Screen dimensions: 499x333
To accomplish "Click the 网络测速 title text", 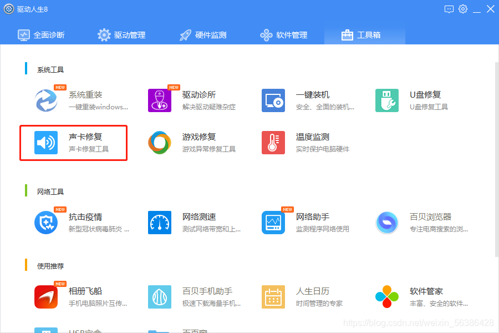I will (x=199, y=217).
